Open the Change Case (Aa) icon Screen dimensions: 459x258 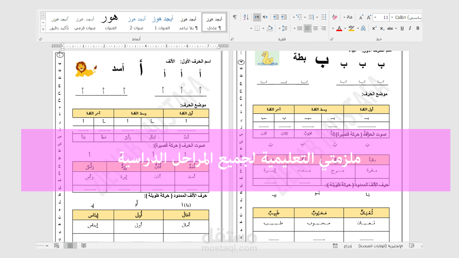coord(349,17)
